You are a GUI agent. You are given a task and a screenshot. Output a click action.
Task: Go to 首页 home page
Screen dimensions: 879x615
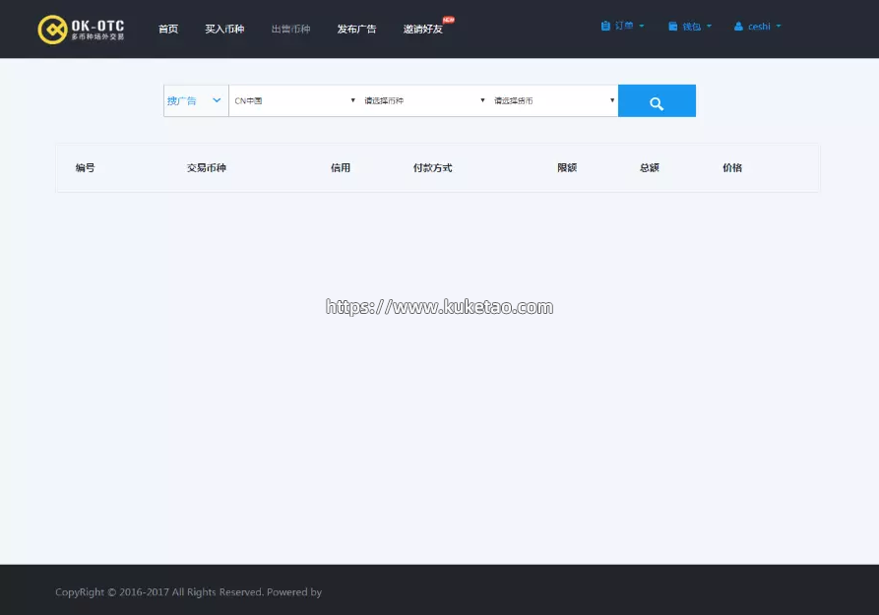pos(168,30)
